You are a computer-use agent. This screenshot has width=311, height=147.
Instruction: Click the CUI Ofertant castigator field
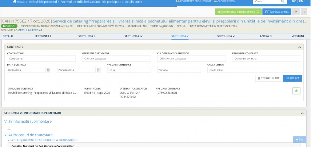click(191, 59)
